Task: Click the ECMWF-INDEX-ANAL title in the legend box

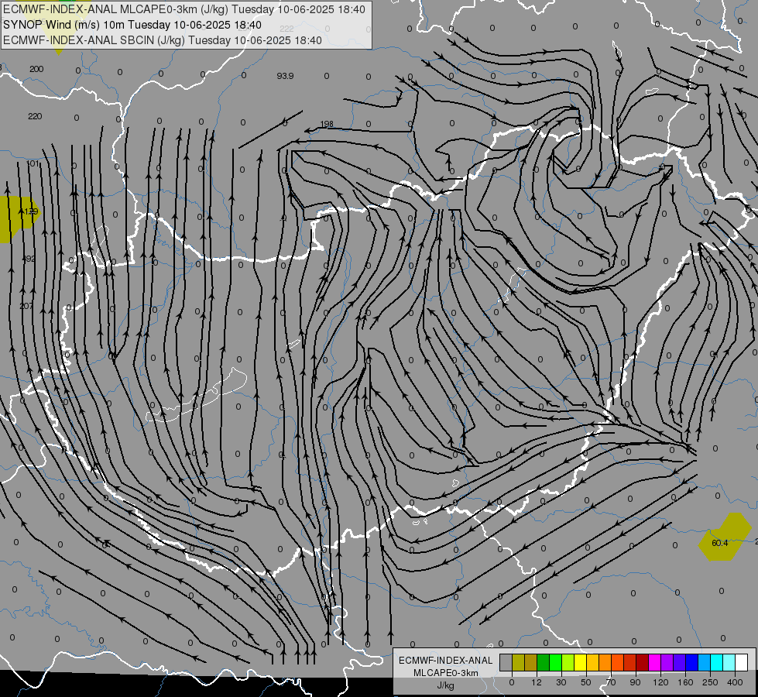Action: click(446, 661)
